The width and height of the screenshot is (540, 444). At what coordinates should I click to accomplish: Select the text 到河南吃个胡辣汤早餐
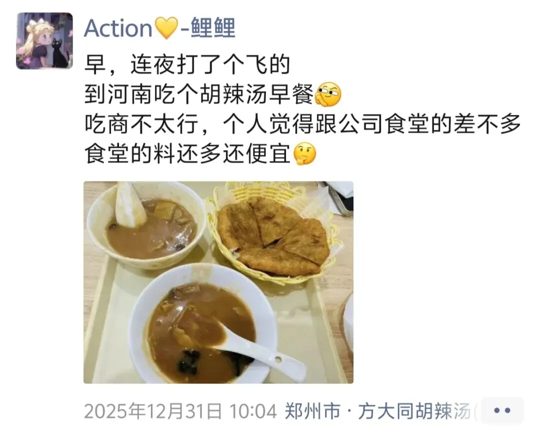(x=199, y=94)
